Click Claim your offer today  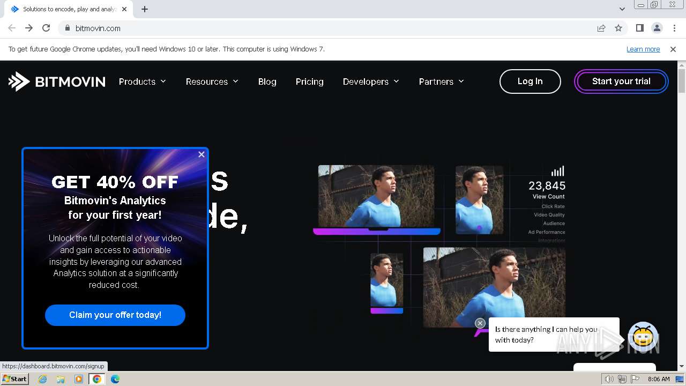(115, 315)
